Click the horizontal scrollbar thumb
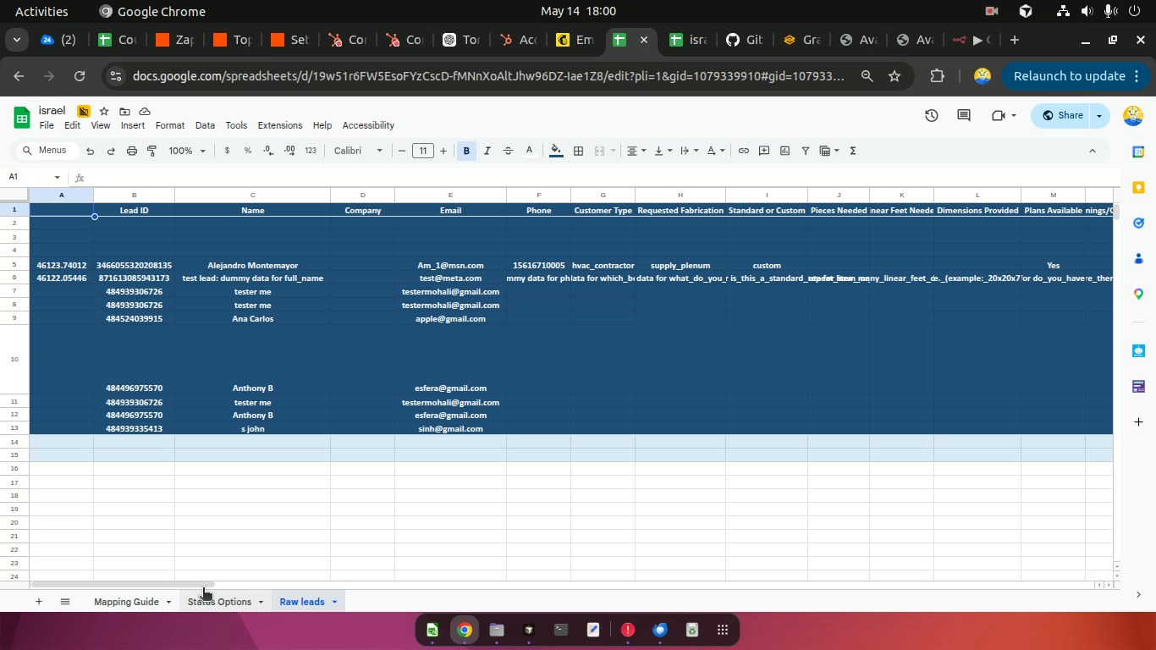 (x=123, y=584)
